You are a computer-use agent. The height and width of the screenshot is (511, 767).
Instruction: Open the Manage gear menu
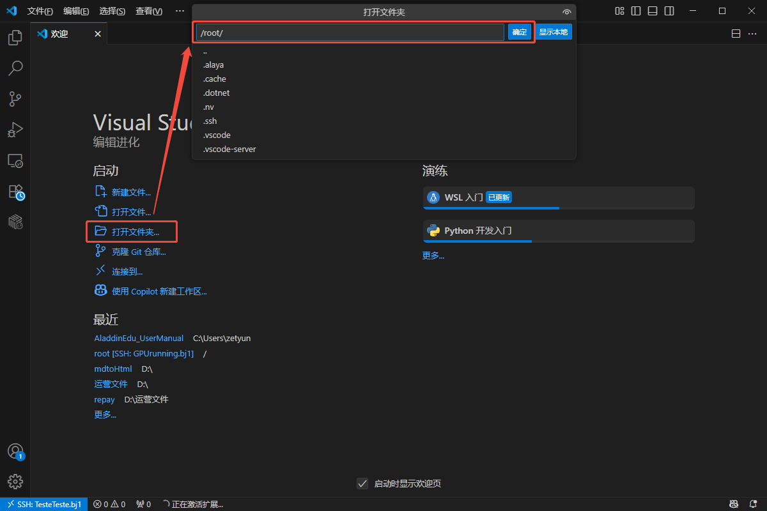pos(15,481)
